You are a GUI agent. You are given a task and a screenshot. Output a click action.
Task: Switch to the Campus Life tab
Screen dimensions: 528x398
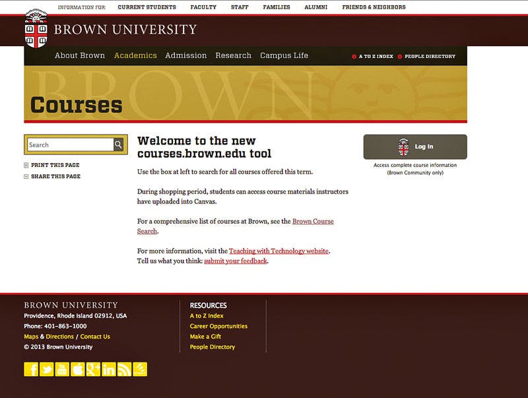tap(285, 55)
